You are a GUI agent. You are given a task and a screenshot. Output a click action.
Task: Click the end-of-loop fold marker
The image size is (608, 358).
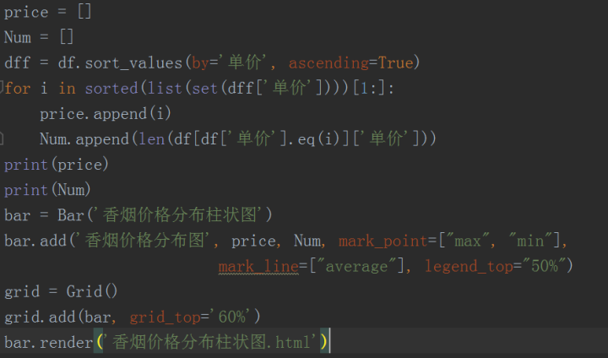click(2, 138)
